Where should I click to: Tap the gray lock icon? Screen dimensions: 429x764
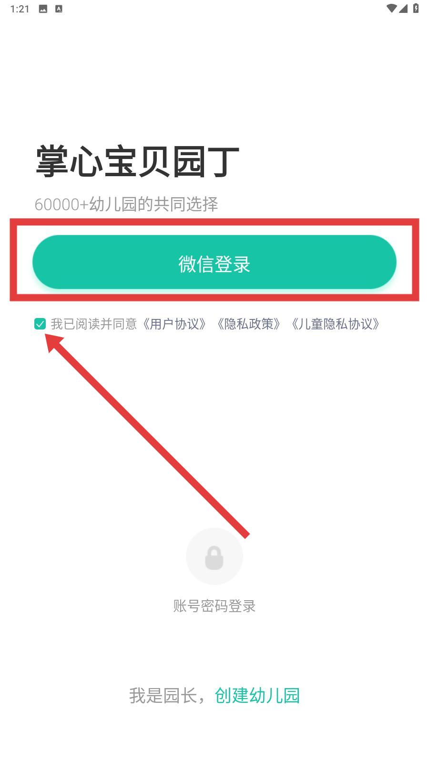pyautogui.click(x=214, y=556)
